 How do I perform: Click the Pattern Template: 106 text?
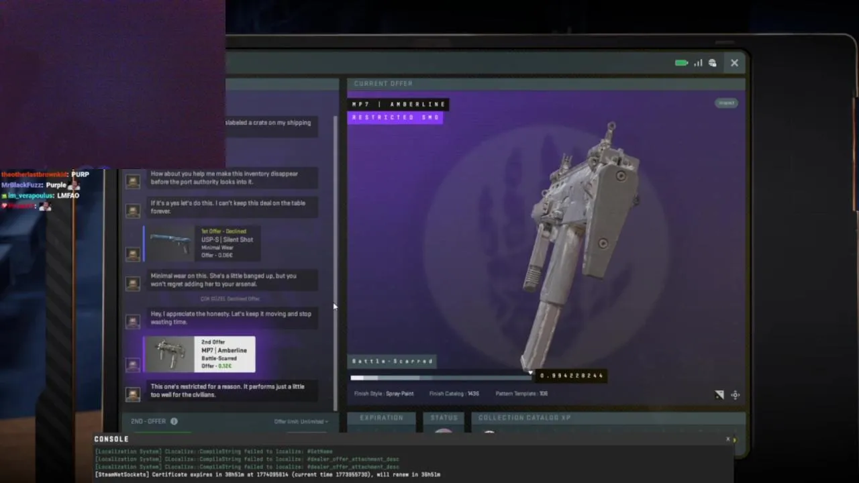point(521,394)
